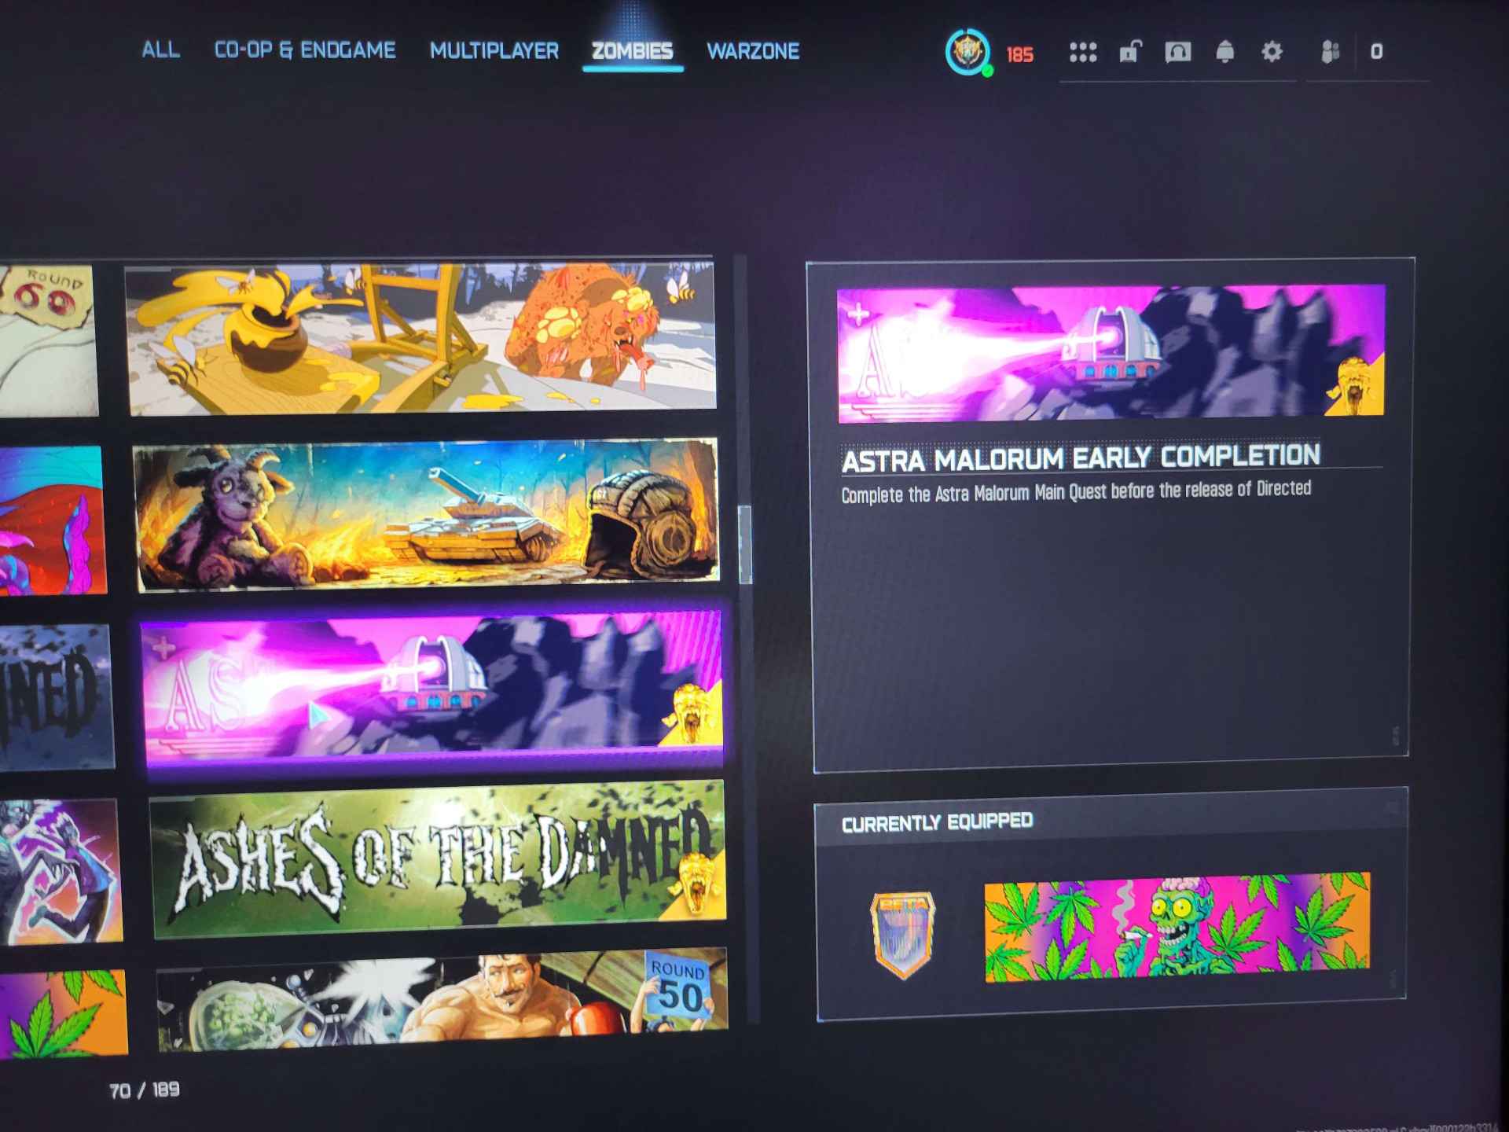Open the headset voice chat channel icon
Image resolution: width=1509 pixels, height=1132 pixels.
(1177, 53)
